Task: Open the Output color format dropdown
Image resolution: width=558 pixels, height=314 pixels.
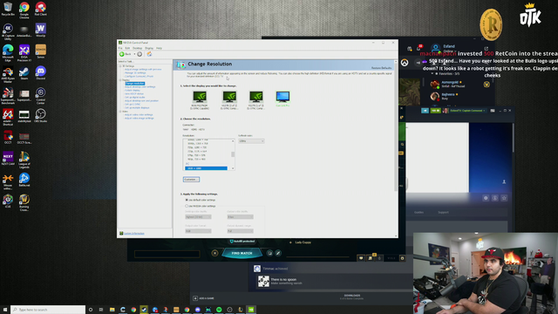Action: [x=198, y=231]
